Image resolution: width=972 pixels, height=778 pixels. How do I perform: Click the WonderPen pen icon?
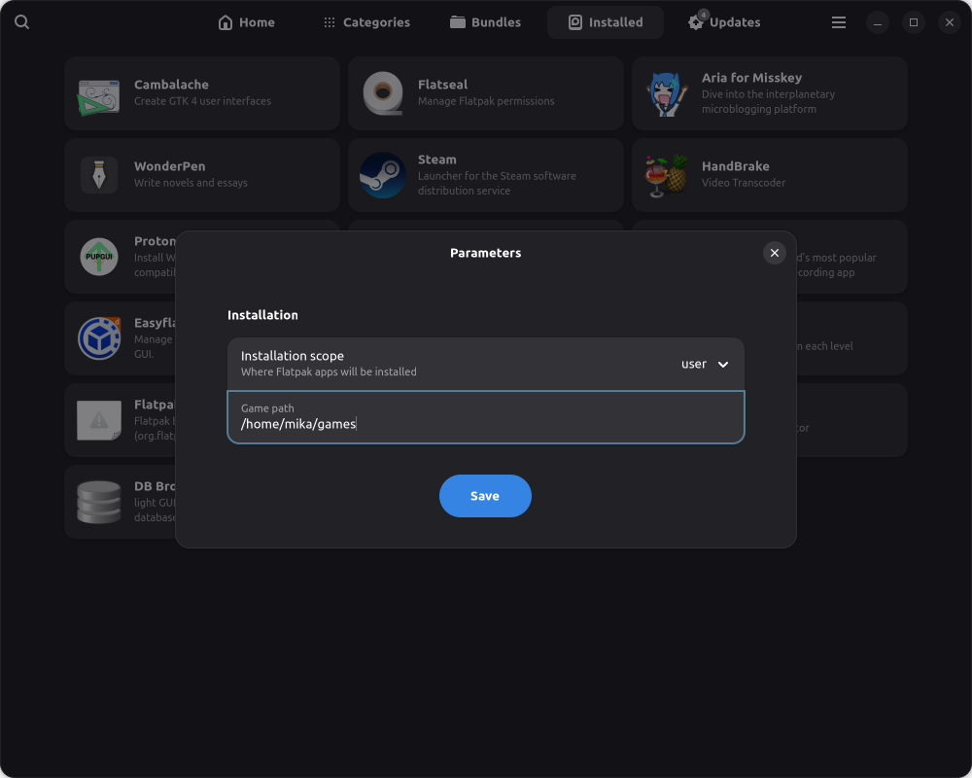(x=98, y=175)
